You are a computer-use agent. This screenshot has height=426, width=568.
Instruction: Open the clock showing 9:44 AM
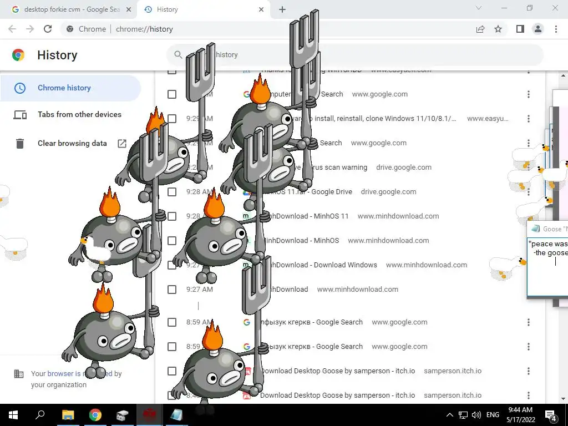pyautogui.click(x=520, y=415)
